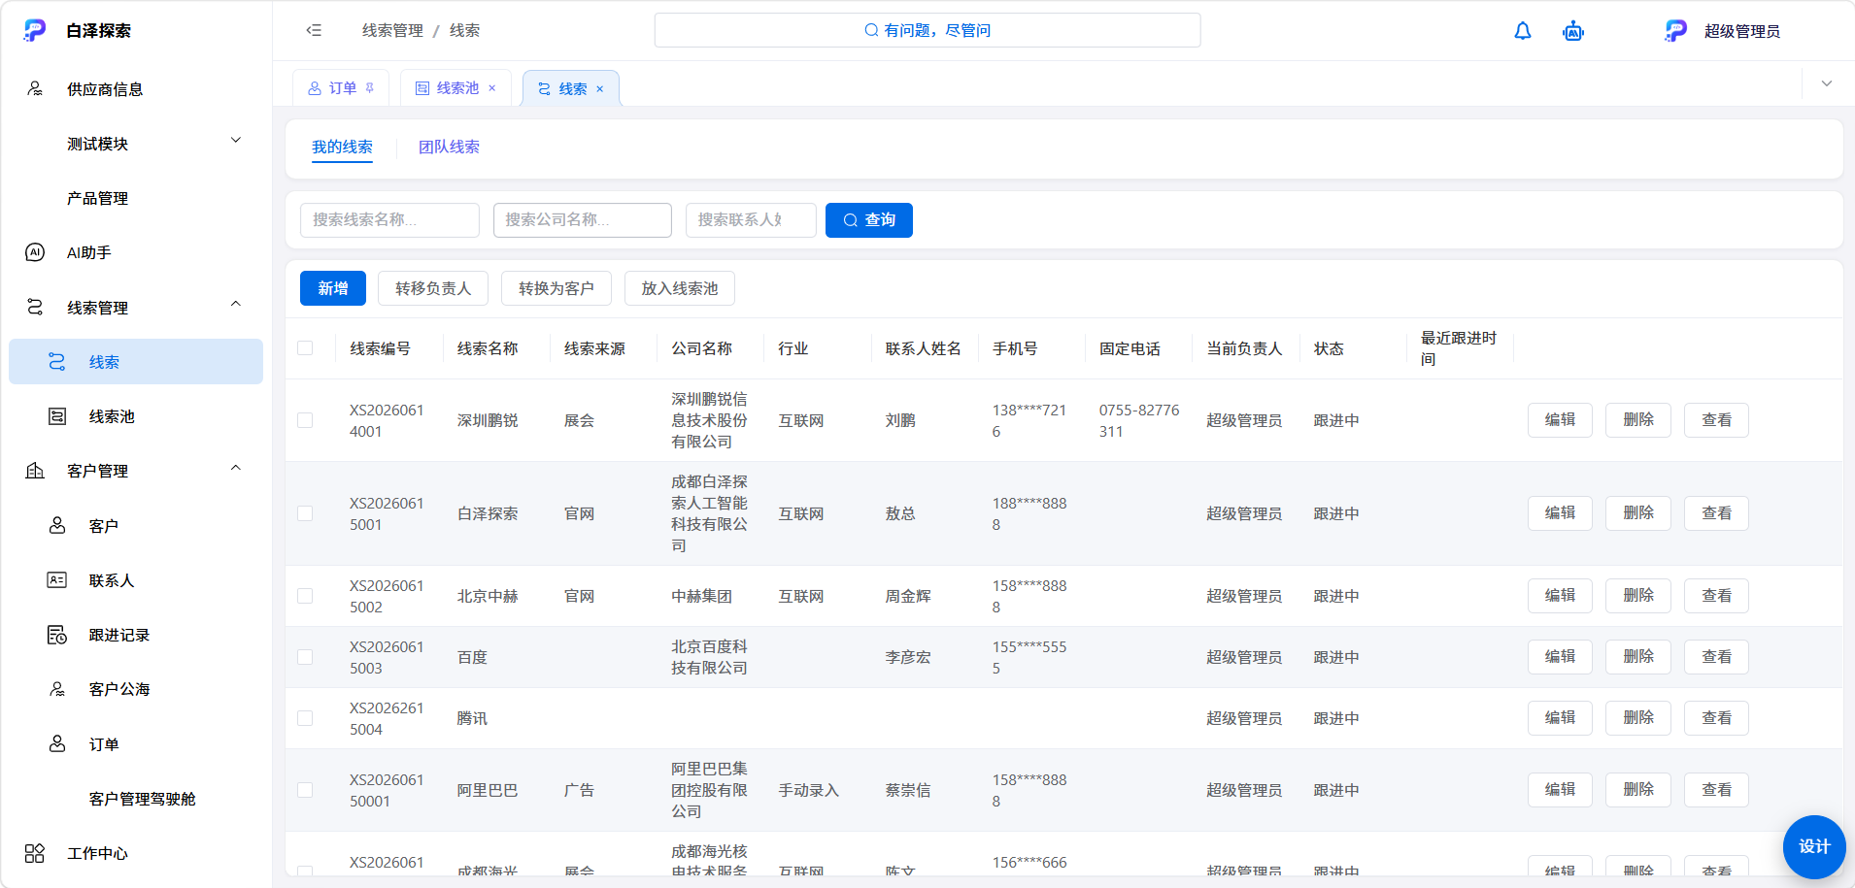Viewport: 1855px width, 888px height.
Task: Click the 转换为客户 button
Action: click(556, 288)
